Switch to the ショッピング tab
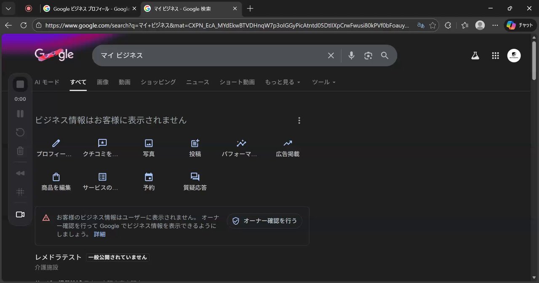This screenshot has height=283, width=539. coord(158,82)
